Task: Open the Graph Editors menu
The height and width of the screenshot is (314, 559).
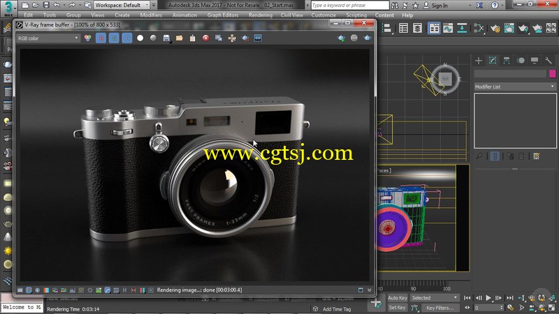Action: (223, 15)
